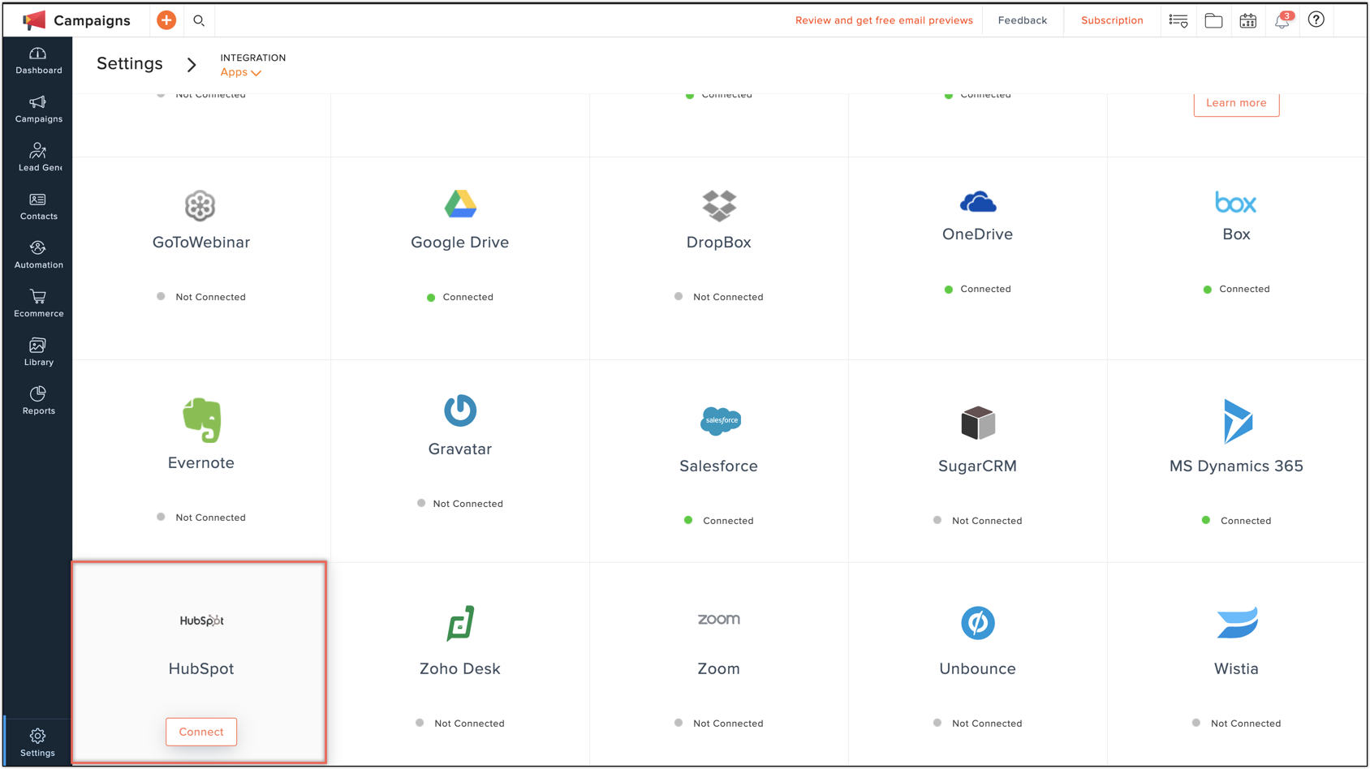Click GoToWebinar Not Connected status
The image size is (1370, 769).
(201, 297)
